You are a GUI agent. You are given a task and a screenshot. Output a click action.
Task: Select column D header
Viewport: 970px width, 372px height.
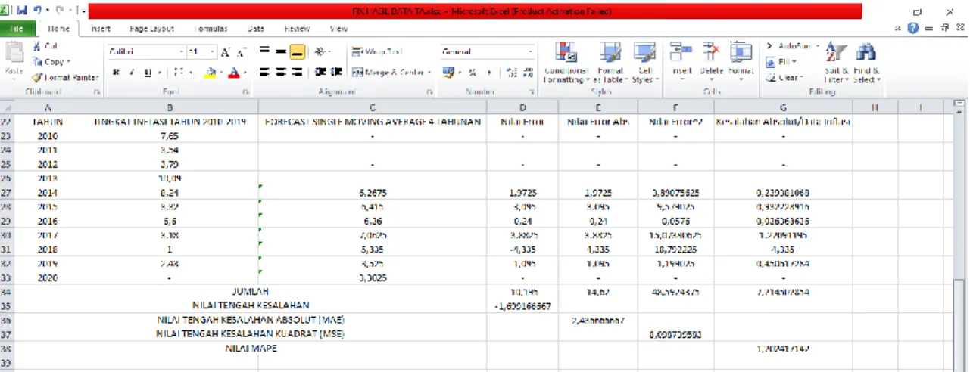(x=522, y=107)
